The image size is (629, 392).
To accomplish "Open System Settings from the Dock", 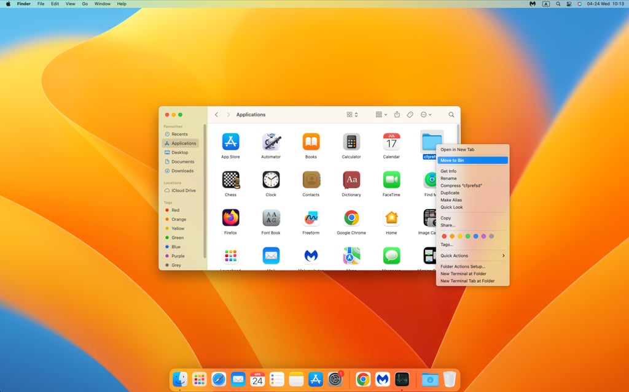I will point(335,379).
